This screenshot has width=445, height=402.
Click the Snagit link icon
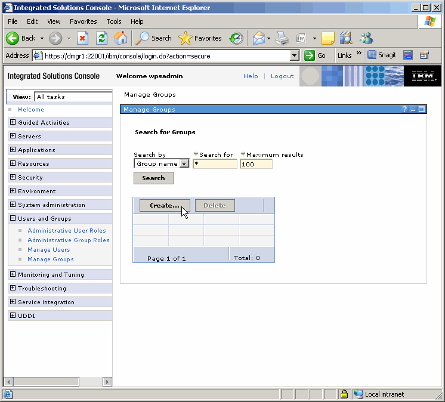(381, 55)
